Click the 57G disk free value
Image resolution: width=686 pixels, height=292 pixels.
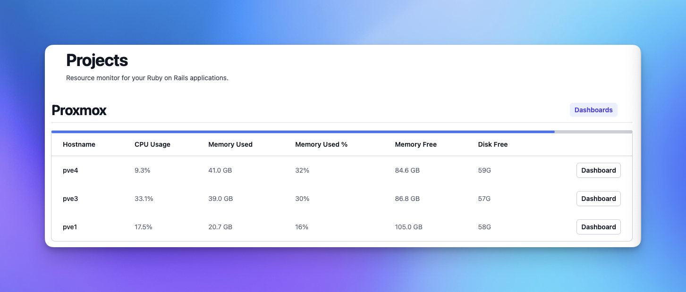pyautogui.click(x=484, y=199)
